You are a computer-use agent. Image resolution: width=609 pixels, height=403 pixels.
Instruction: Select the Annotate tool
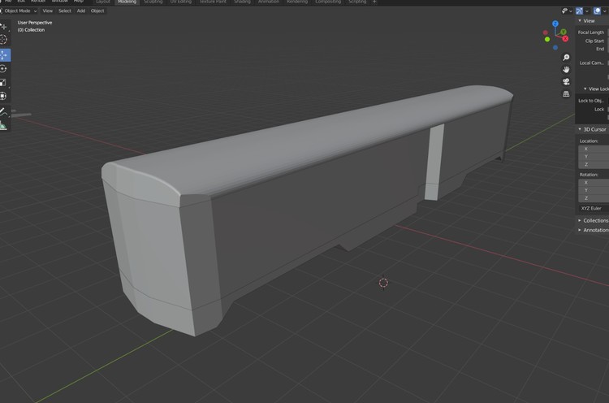coord(4,112)
